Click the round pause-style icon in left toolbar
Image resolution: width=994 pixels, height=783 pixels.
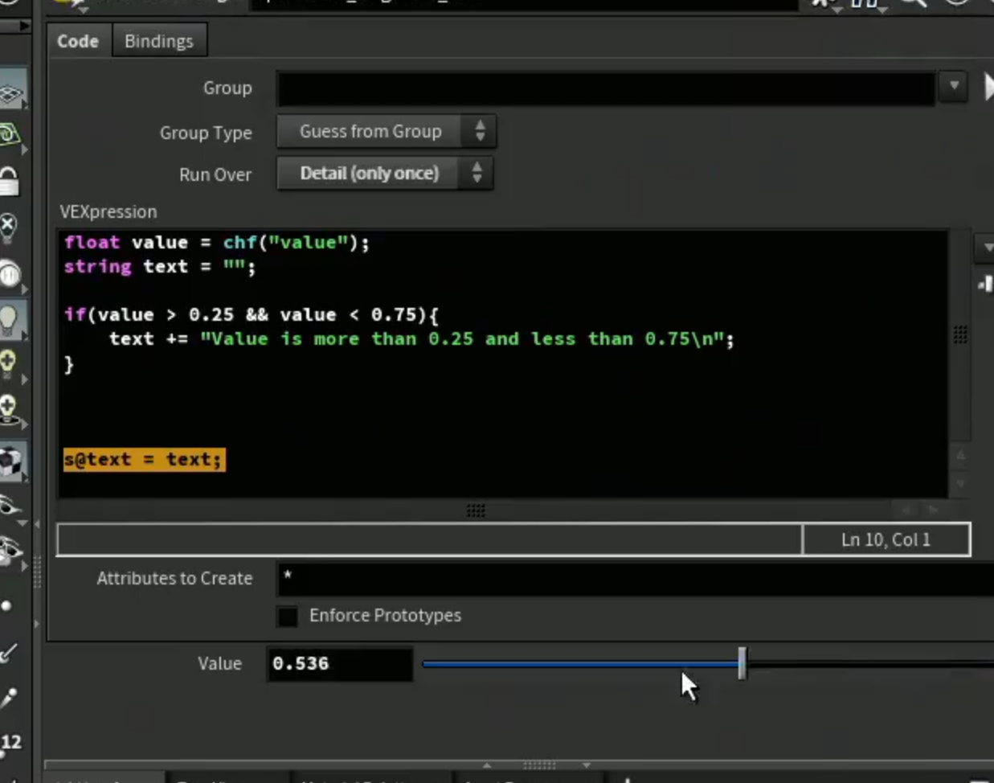(x=10, y=274)
